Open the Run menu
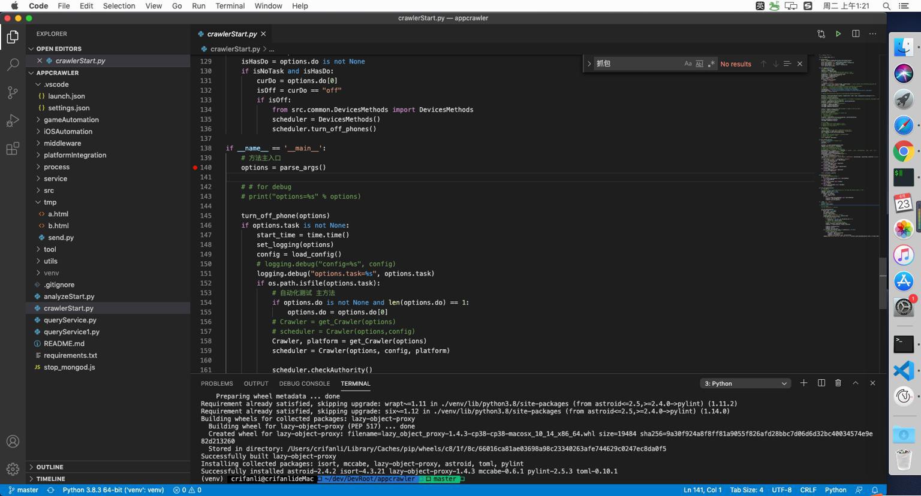 point(198,6)
